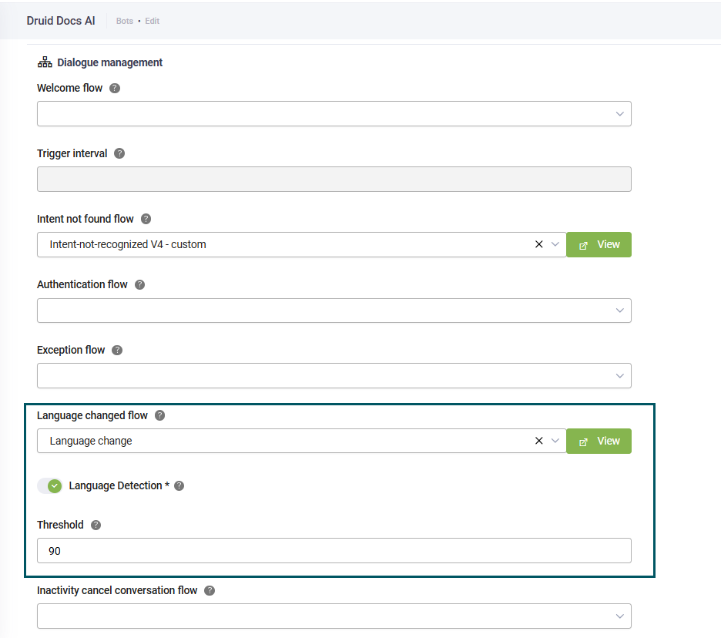Clear the Intent-not-recognized V4 selection with the X icon
The height and width of the screenshot is (638, 721).
[539, 244]
